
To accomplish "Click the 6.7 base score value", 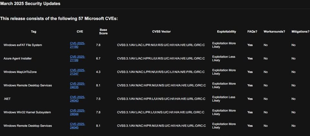I will tap(98, 59).
